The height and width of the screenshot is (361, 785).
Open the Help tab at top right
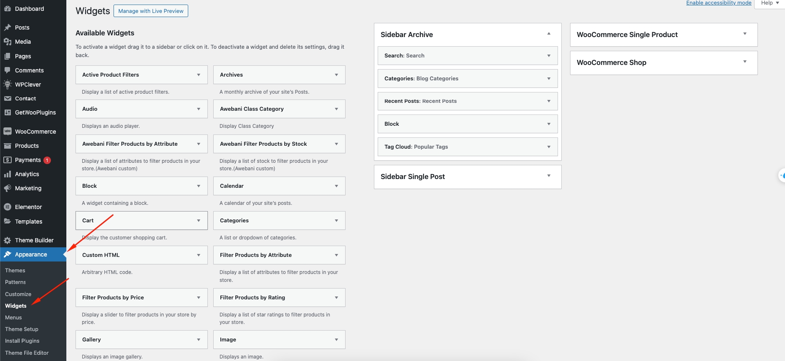pos(770,3)
